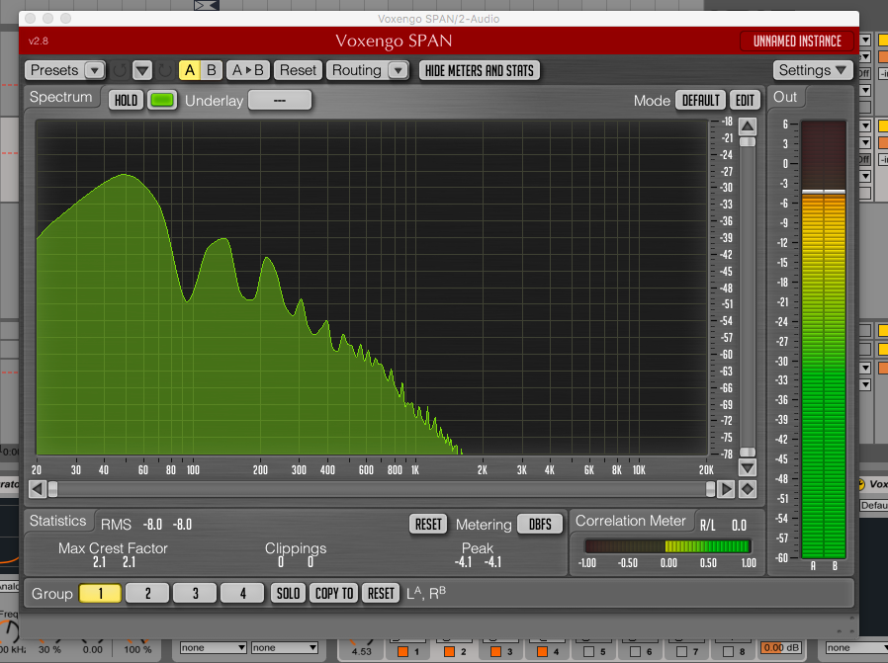Click the Clippings label
The image size is (888, 663).
296,548
